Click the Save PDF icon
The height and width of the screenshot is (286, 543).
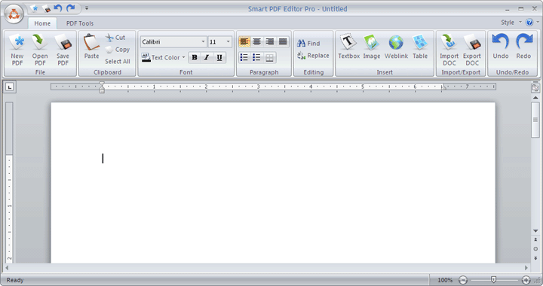[63, 50]
